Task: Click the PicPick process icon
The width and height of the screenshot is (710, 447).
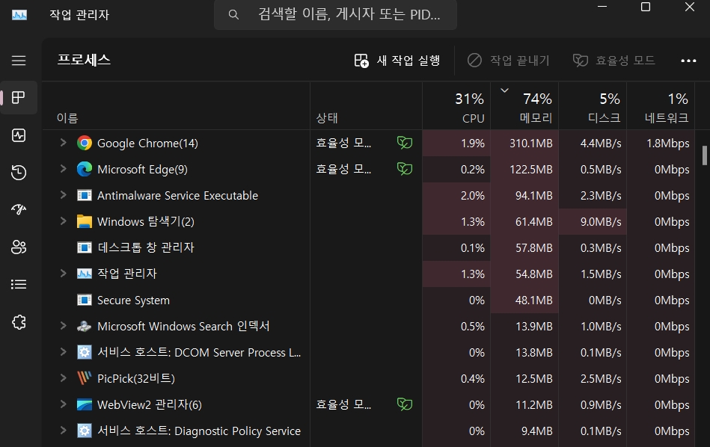Action: (85, 378)
